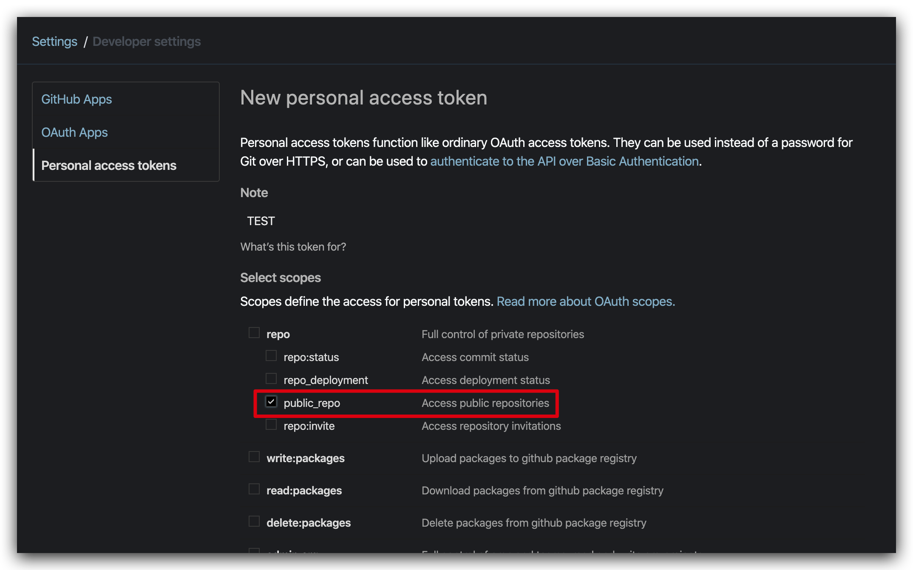
Task: Open Read more about OAuth scopes link
Action: point(586,302)
